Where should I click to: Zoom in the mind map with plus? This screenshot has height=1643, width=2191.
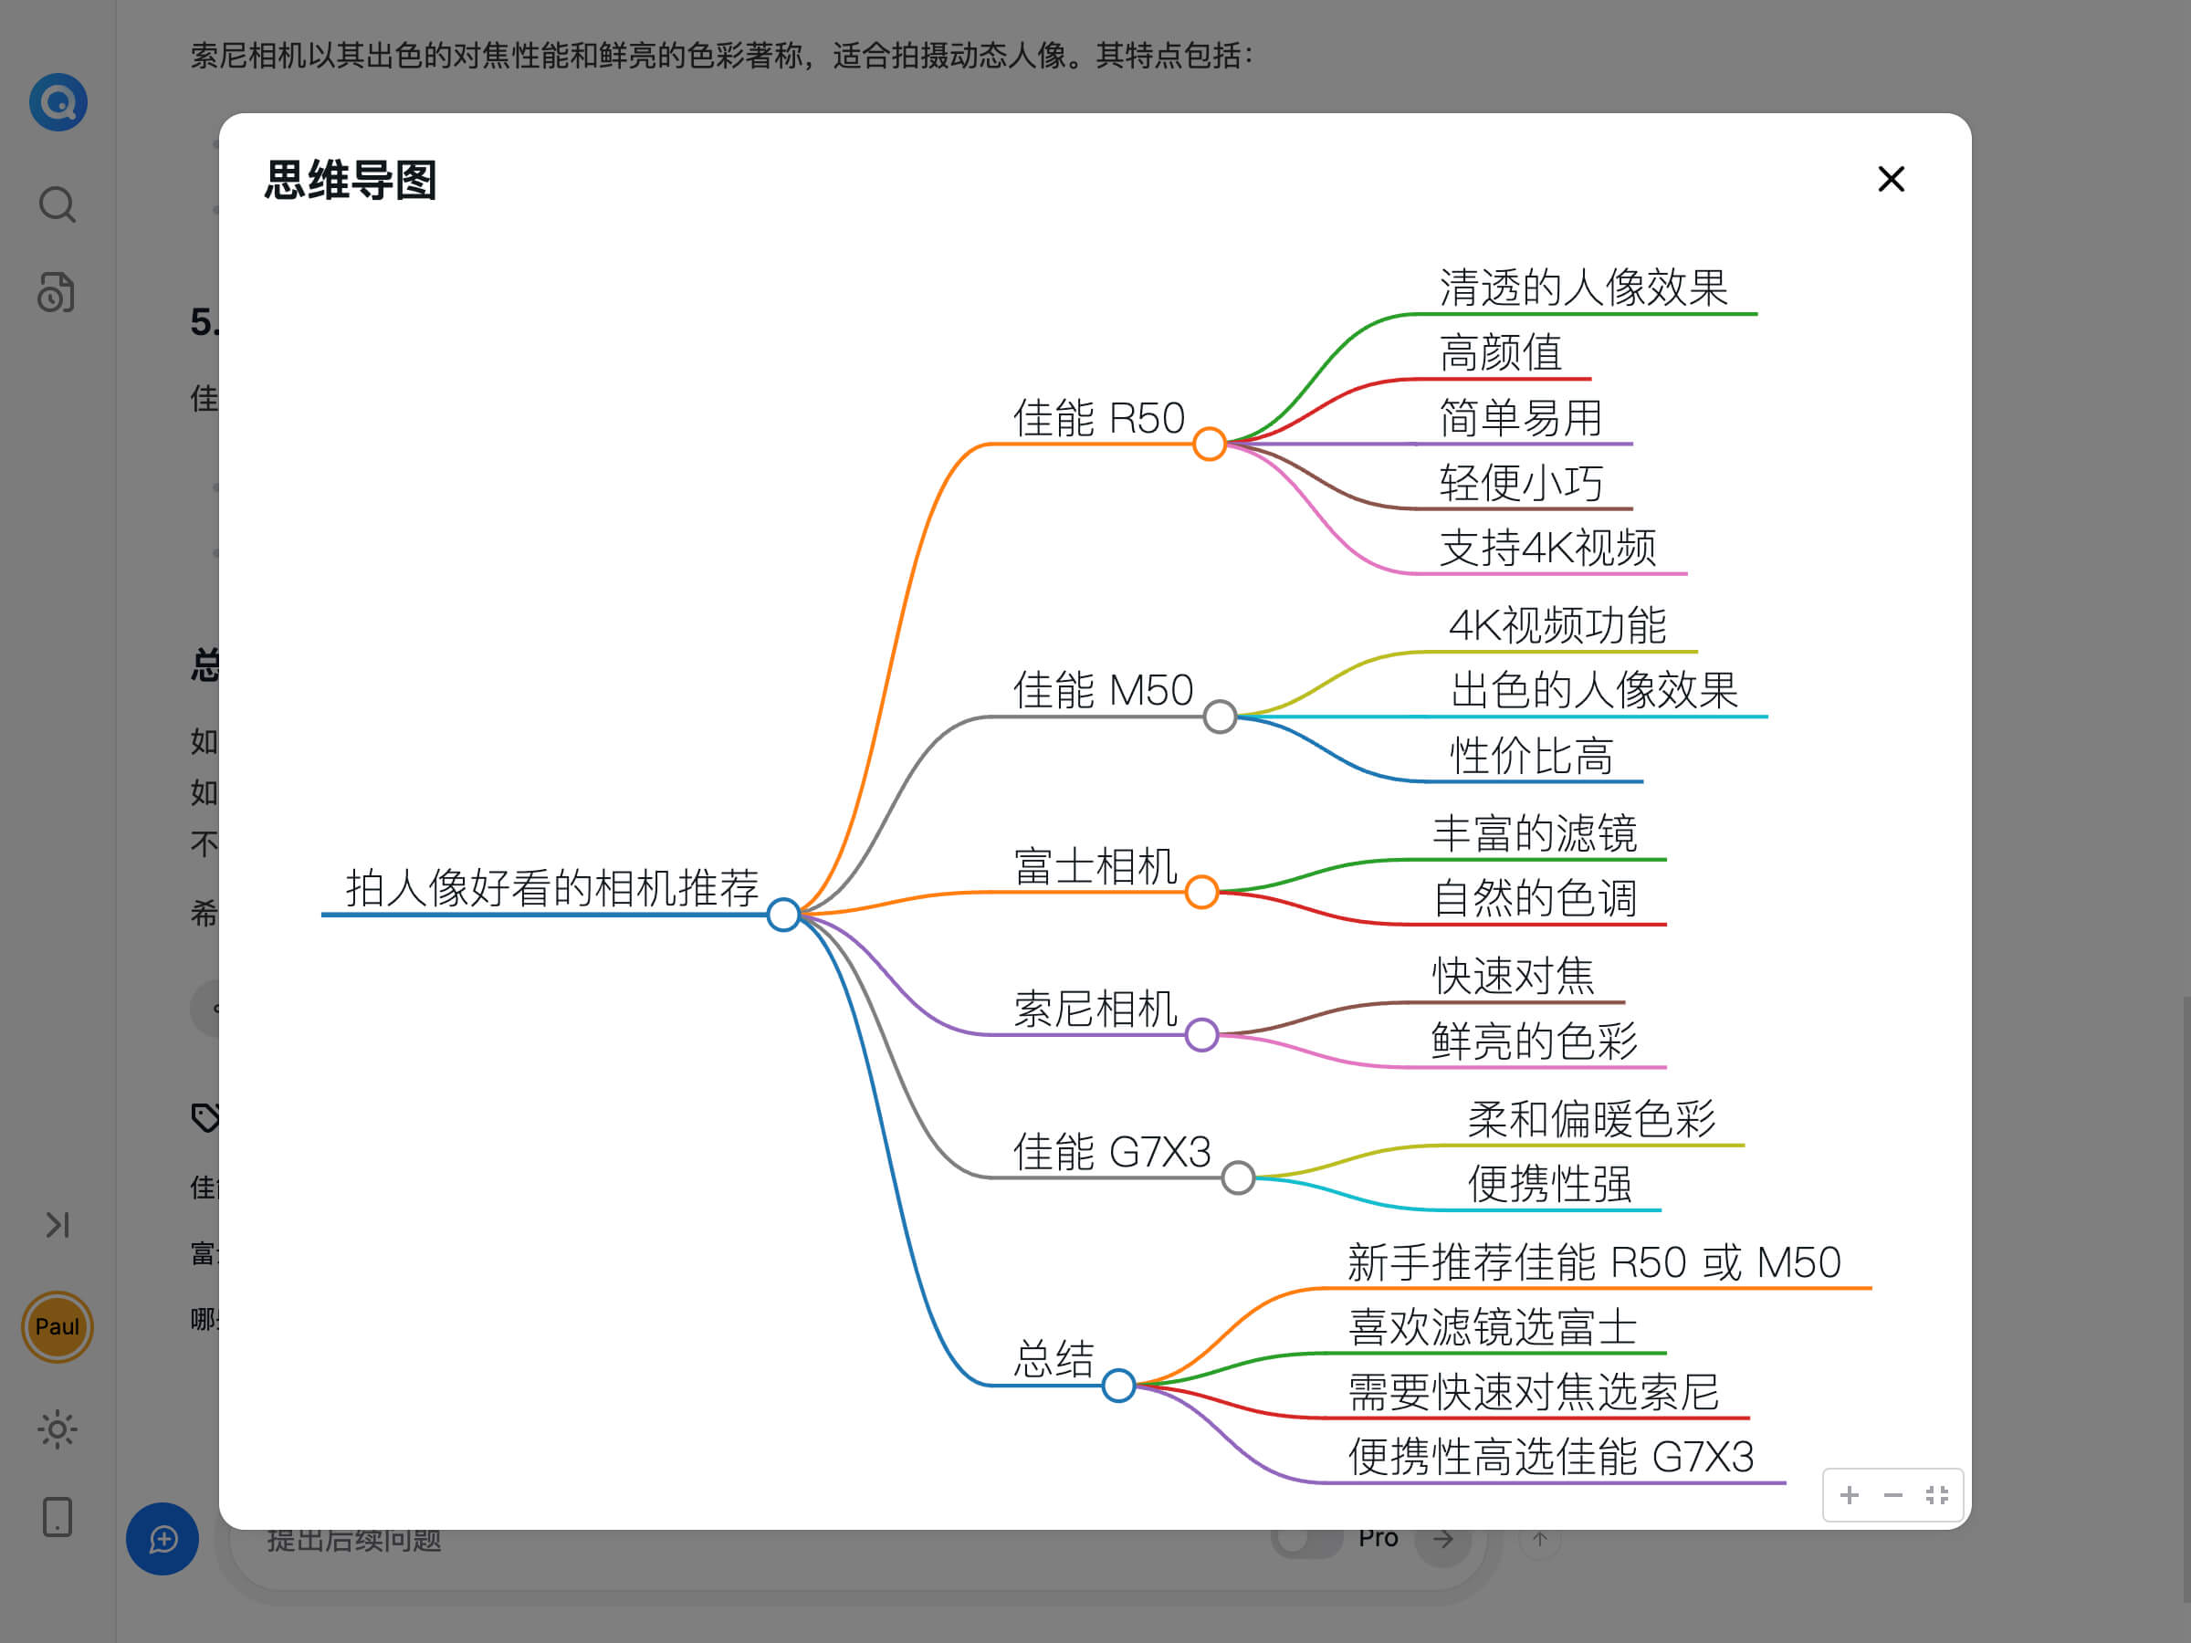[1849, 1494]
